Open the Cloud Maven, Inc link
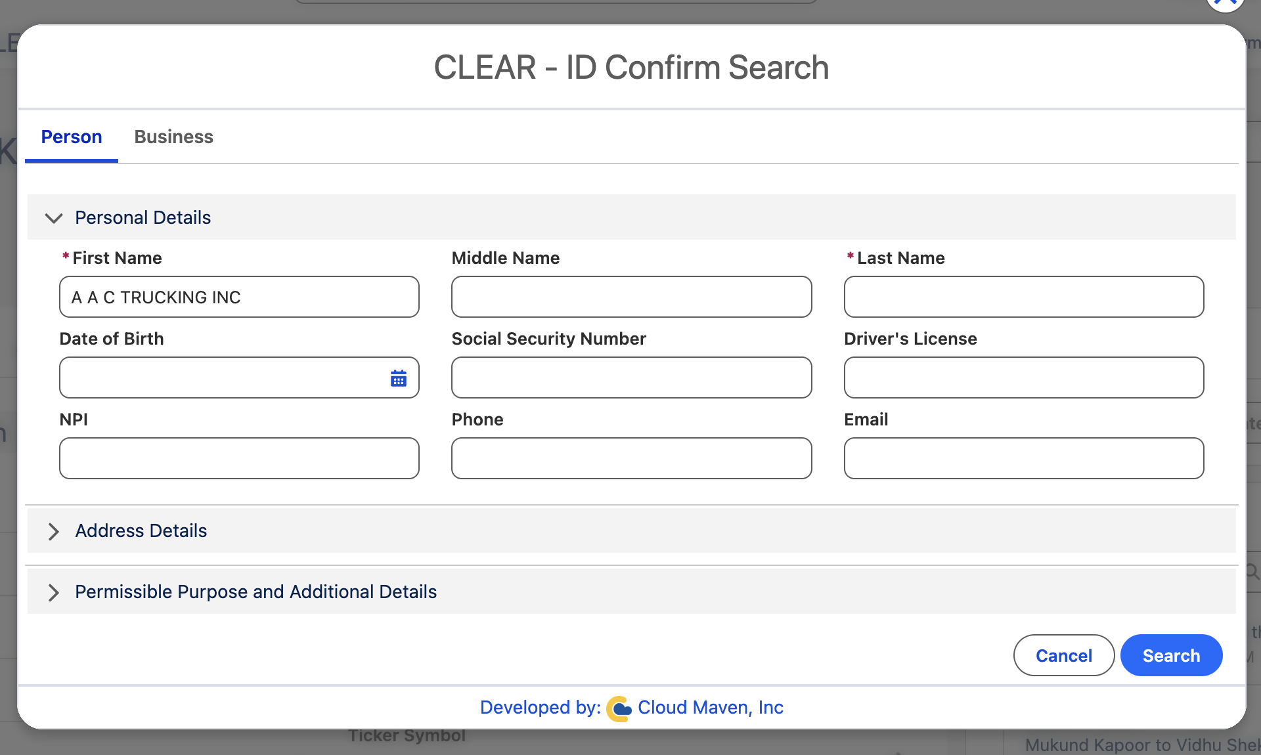 [711, 708]
